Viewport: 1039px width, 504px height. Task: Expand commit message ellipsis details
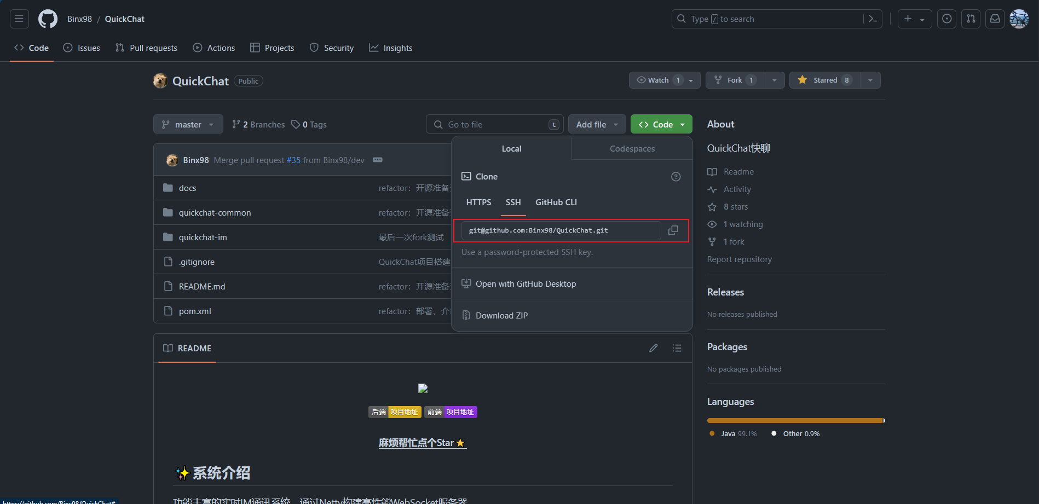(x=378, y=160)
